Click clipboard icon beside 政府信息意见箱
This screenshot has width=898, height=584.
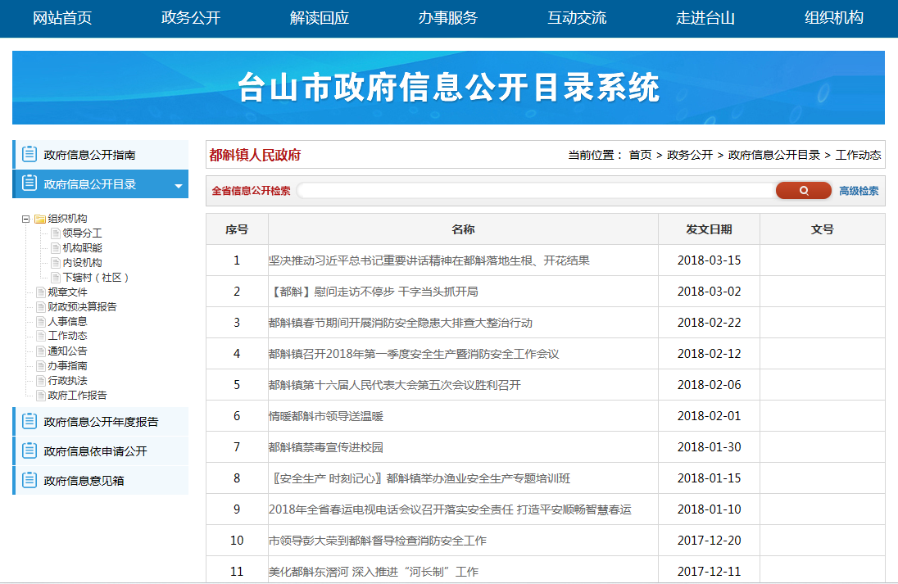(x=29, y=481)
